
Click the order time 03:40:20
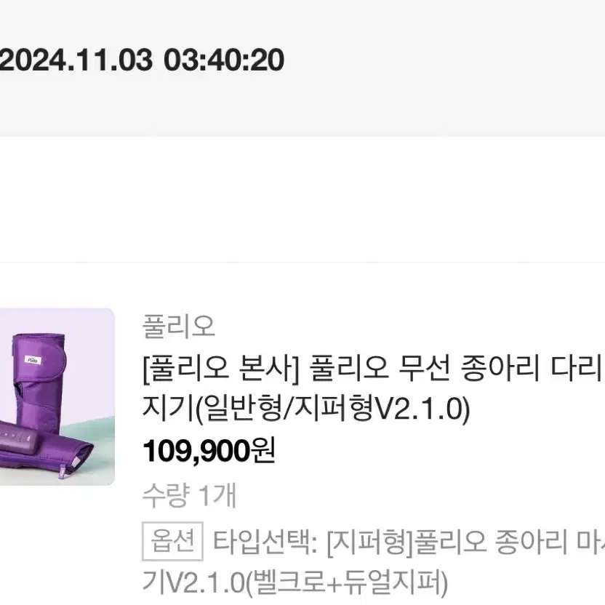tap(224, 60)
